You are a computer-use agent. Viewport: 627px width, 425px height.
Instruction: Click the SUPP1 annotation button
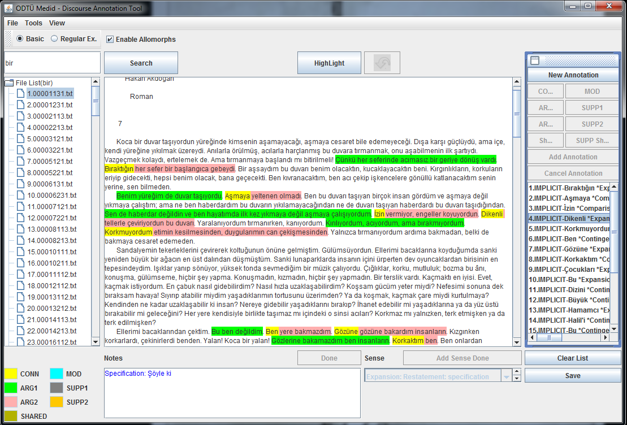[x=592, y=107]
